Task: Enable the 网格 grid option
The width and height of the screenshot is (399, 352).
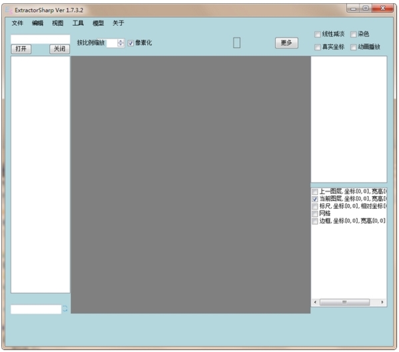Action: [x=315, y=213]
